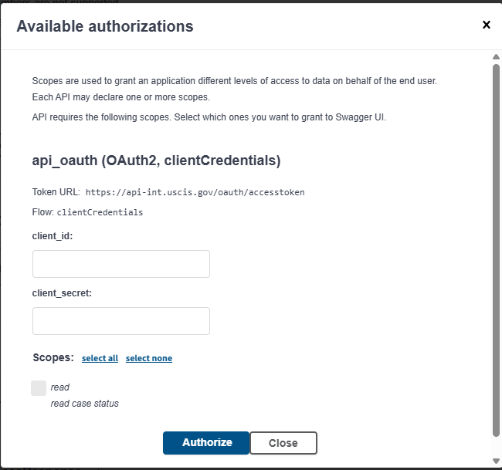
Task: Click the "select none" scopes link
Action: tap(149, 358)
